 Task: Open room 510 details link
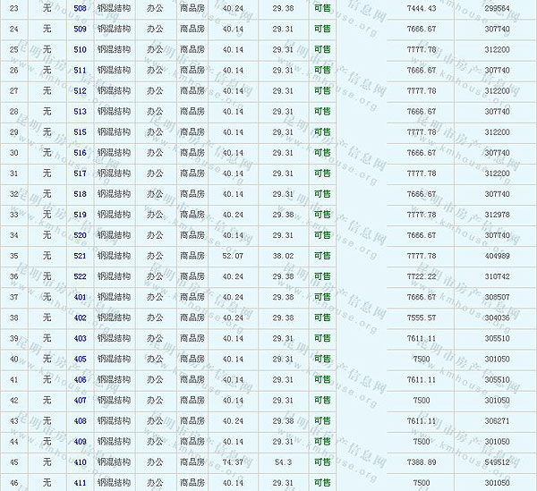coord(80,49)
